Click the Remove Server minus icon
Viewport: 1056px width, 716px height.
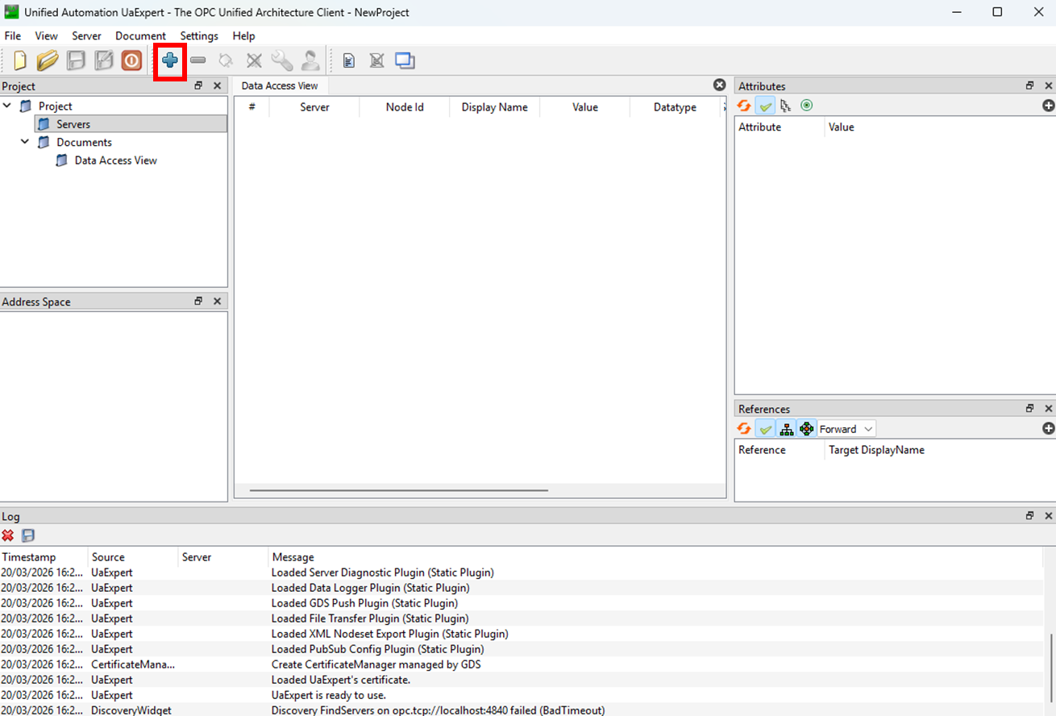click(197, 60)
